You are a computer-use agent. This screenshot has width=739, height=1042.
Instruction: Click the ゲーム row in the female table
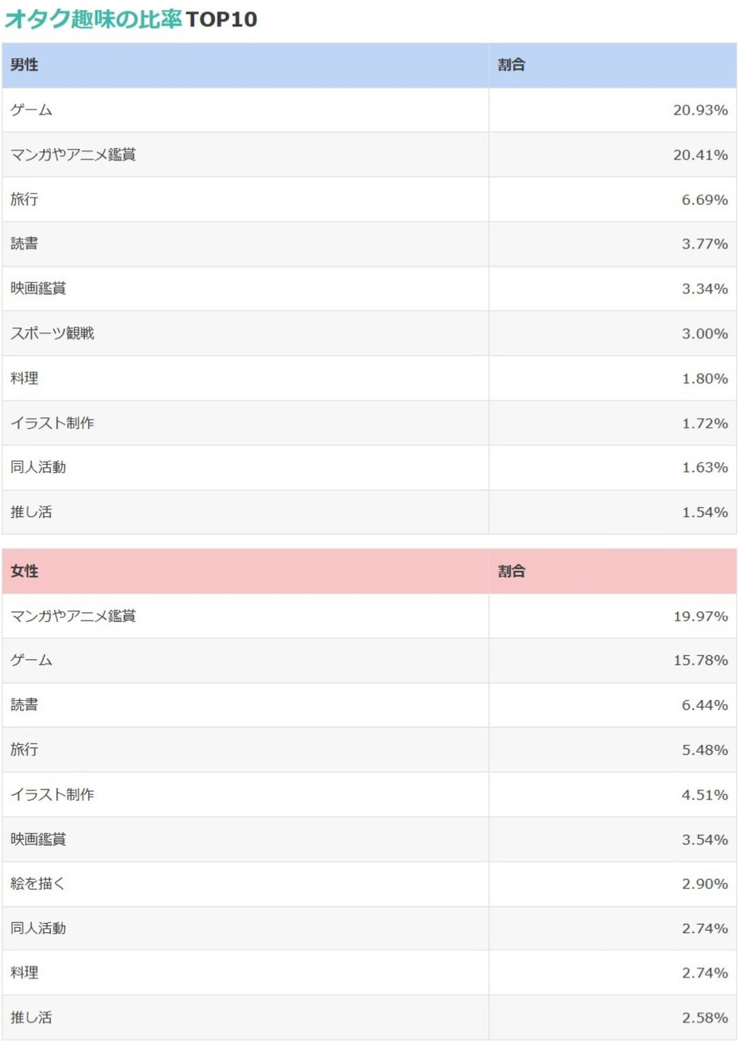click(x=369, y=661)
